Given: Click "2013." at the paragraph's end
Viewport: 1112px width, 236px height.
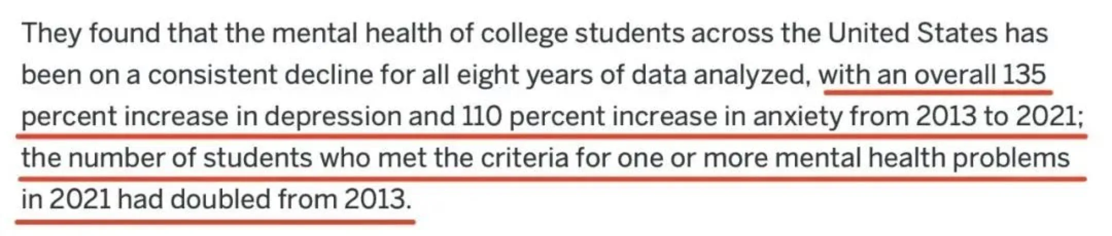Looking at the screenshot, I should click(x=378, y=200).
